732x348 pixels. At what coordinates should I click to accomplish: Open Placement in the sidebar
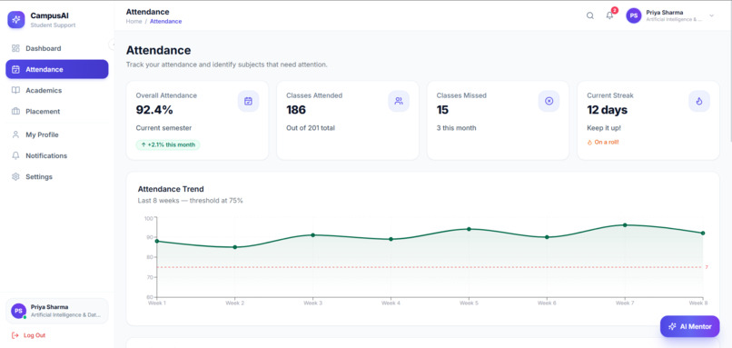pyautogui.click(x=57, y=111)
